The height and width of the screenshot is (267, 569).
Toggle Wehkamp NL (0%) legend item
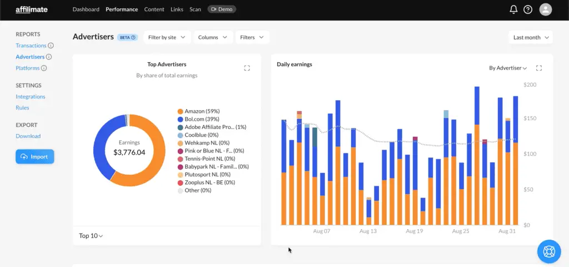click(203, 143)
